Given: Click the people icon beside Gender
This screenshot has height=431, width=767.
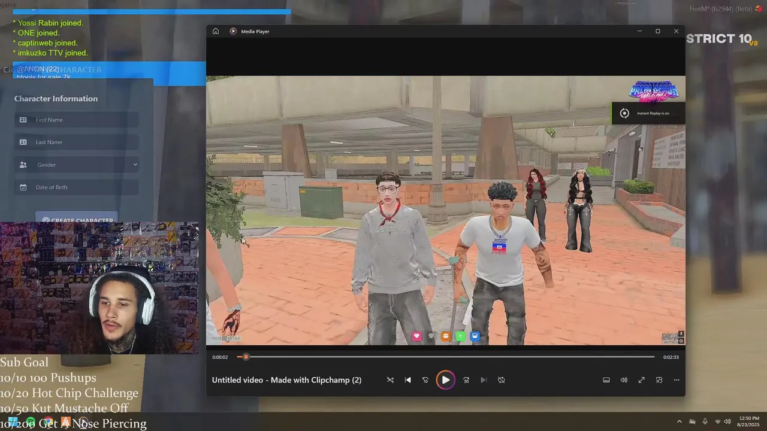Looking at the screenshot, I should point(23,165).
